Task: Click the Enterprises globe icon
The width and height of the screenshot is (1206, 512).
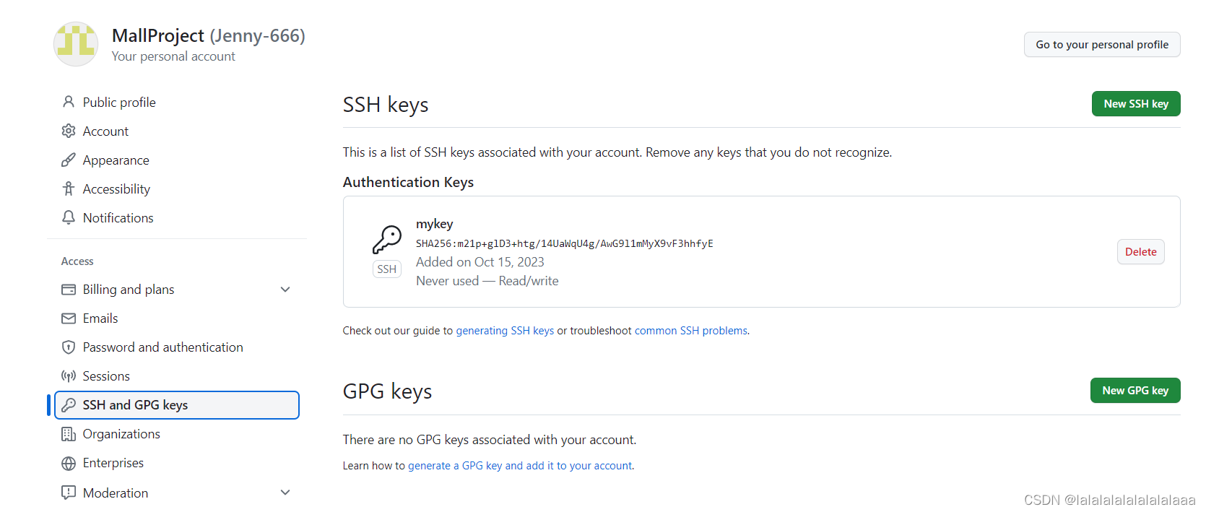Action: pos(69,463)
